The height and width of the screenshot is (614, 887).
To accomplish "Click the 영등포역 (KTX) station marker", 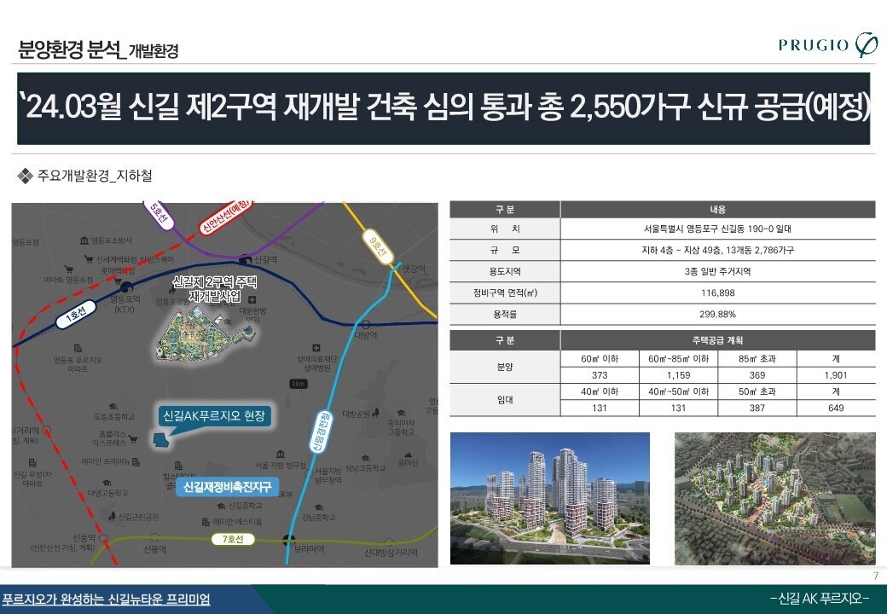I will tap(127, 287).
